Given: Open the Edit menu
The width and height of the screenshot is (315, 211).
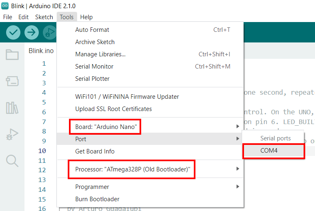Looking at the screenshot, I should click(24, 17).
